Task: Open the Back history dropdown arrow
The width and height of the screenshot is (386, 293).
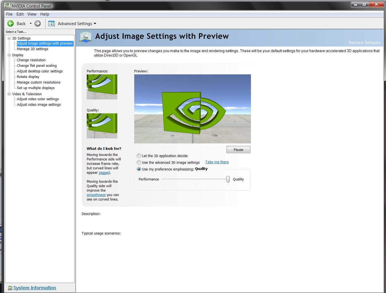Action: click(x=31, y=24)
